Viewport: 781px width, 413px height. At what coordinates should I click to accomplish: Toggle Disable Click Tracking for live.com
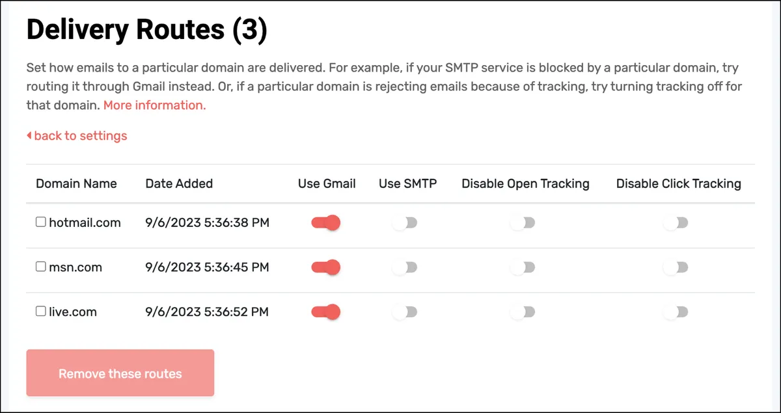pos(676,312)
